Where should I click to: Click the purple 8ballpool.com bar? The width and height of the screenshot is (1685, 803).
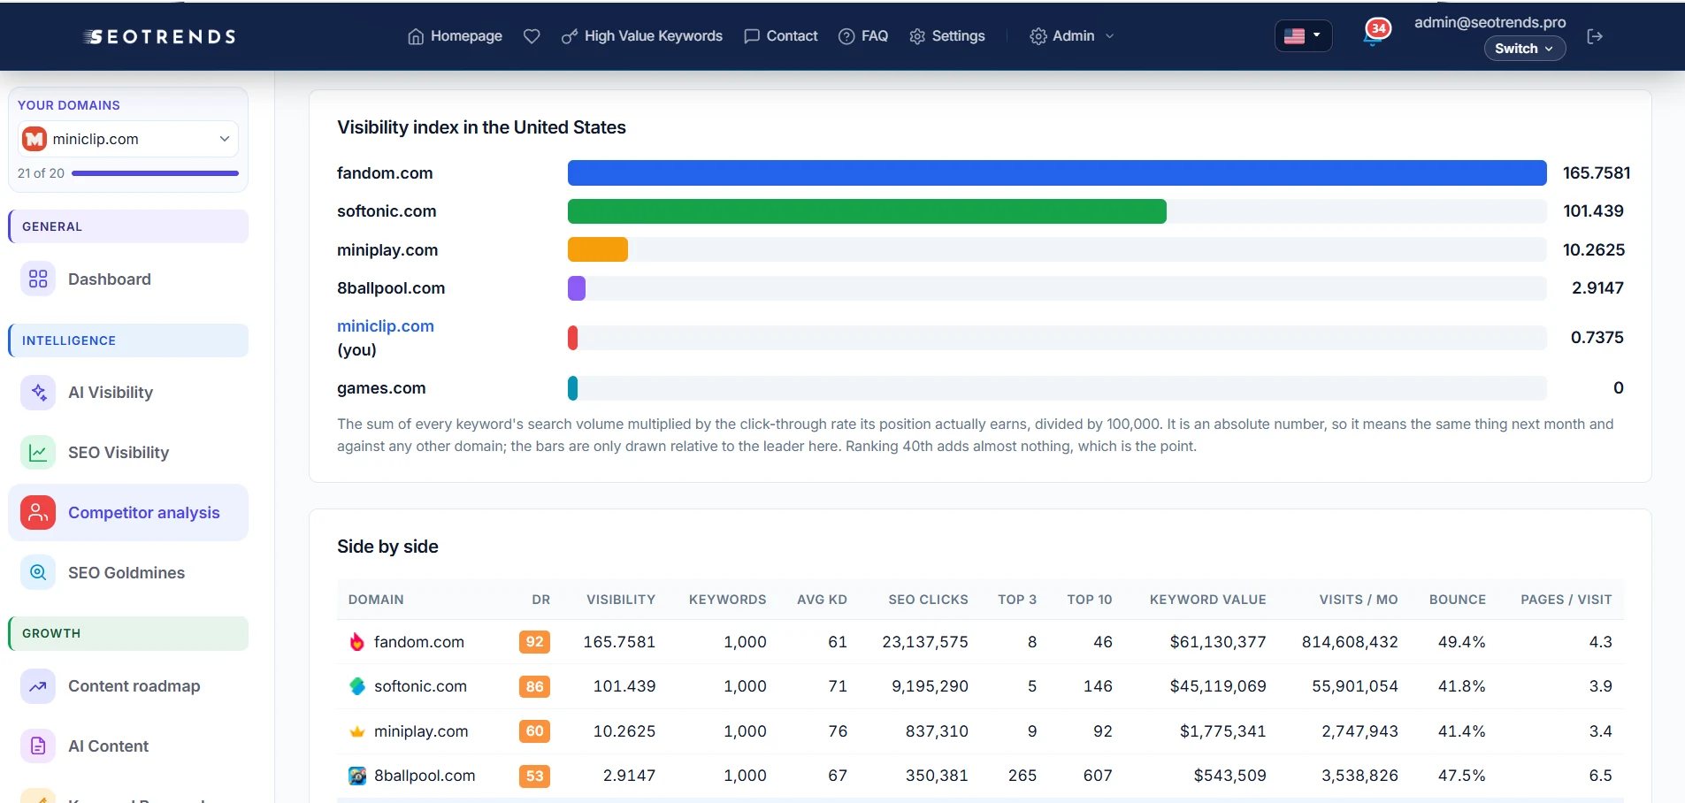pos(577,288)
